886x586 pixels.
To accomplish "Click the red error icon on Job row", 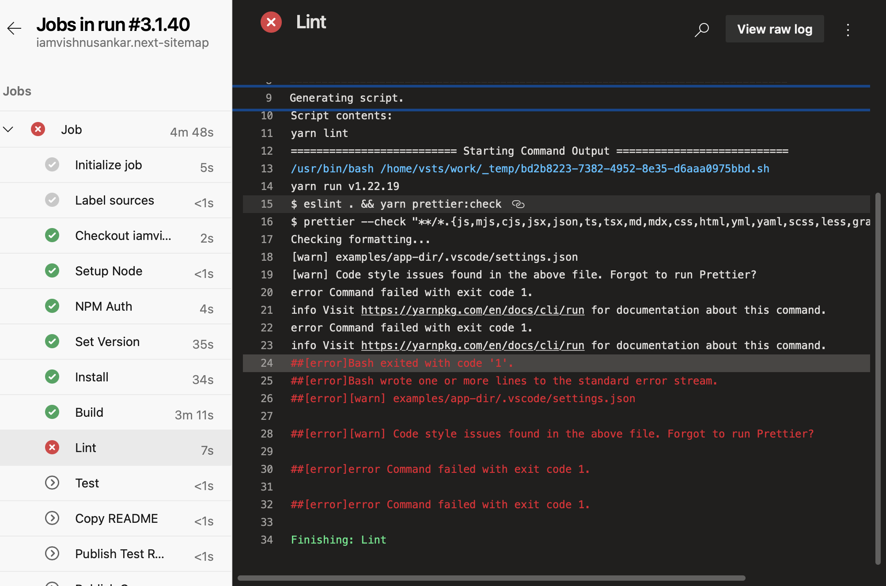I will point(38,129).
